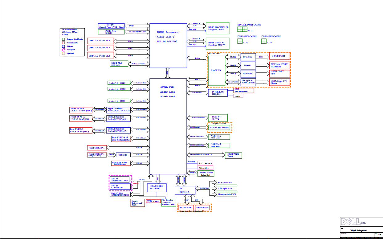Click the green Internal Slot/Header legend square
Screen dimensions: 383x239
[63, 39]
